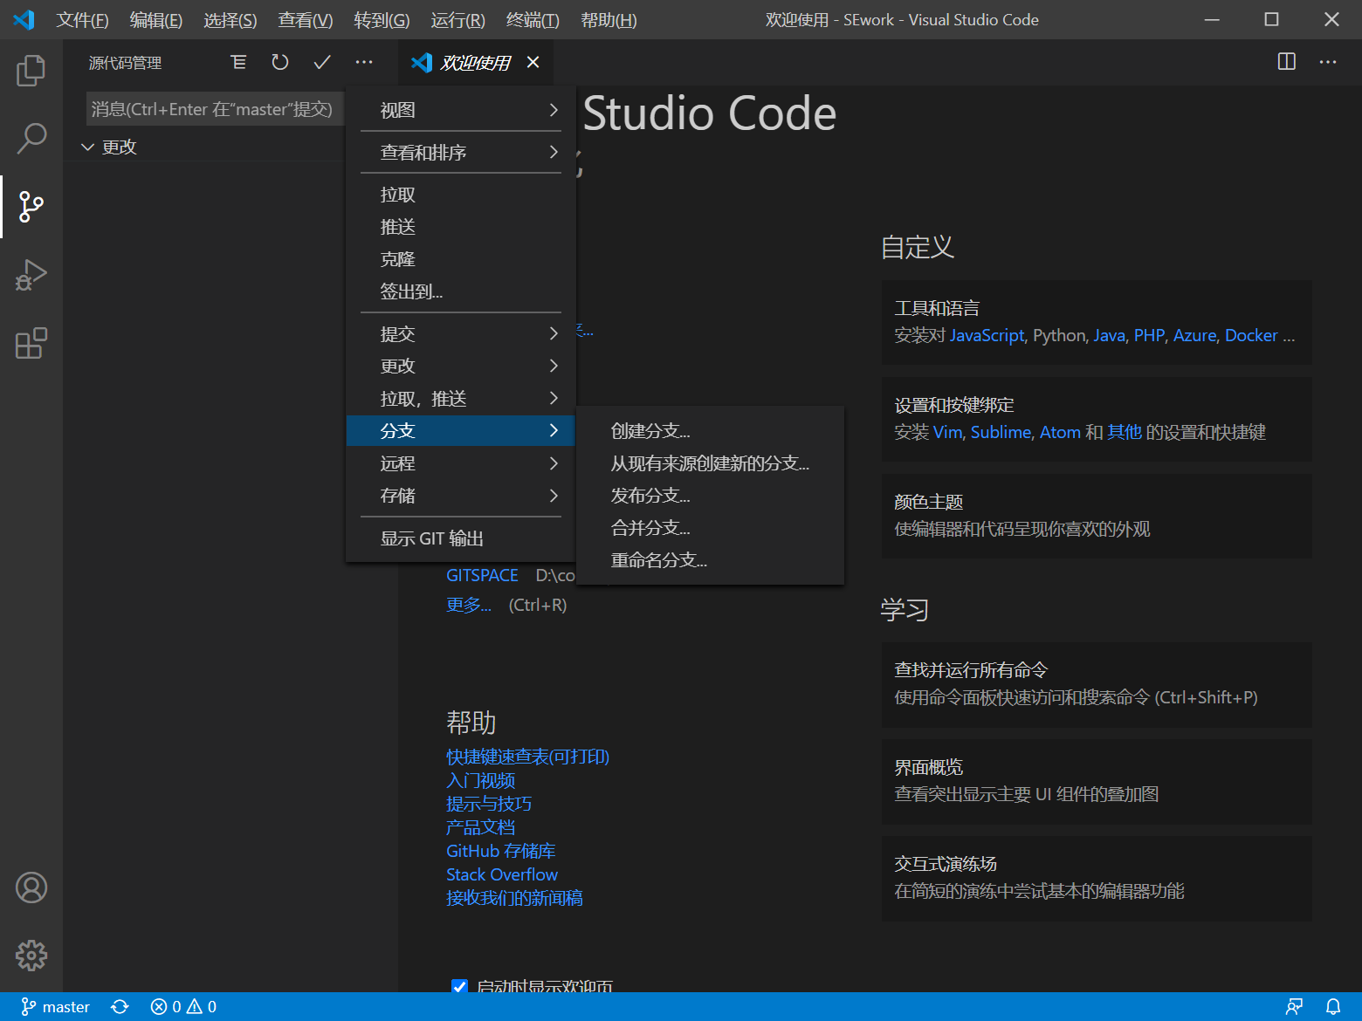Split the editor to the right
The height and width of the screenshot is (1021, 1362).
coord(1287,62)
